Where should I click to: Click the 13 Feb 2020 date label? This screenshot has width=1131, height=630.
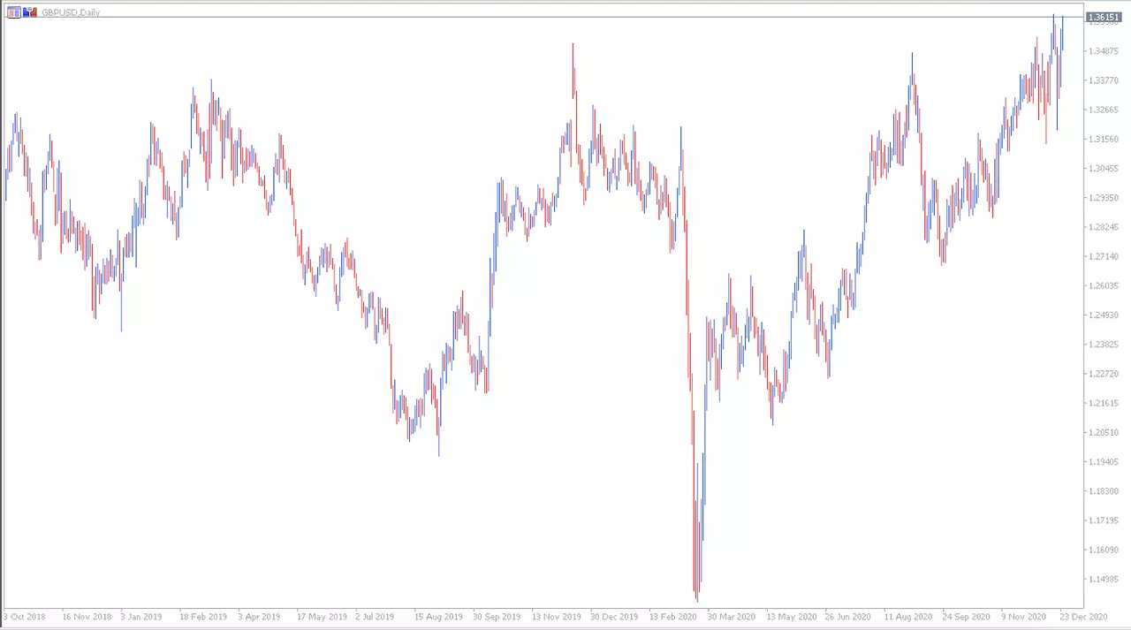coord(673,616)
